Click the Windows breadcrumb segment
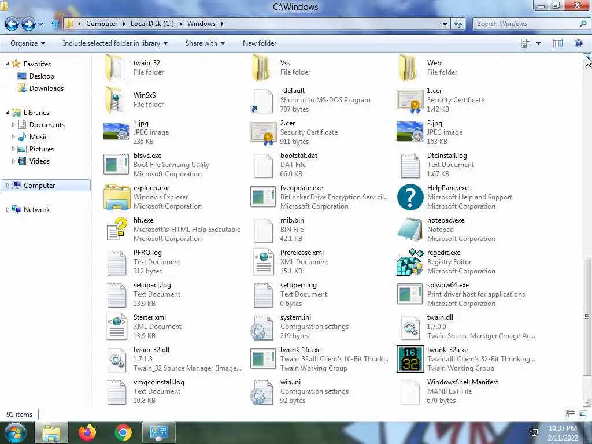The image size is (592, 444). click(x=201, y=24)
